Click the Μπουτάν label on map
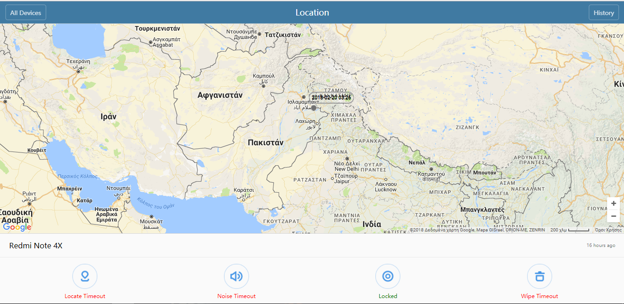Image resolution: width=624 pixels, height=304 pixels. 485,173
